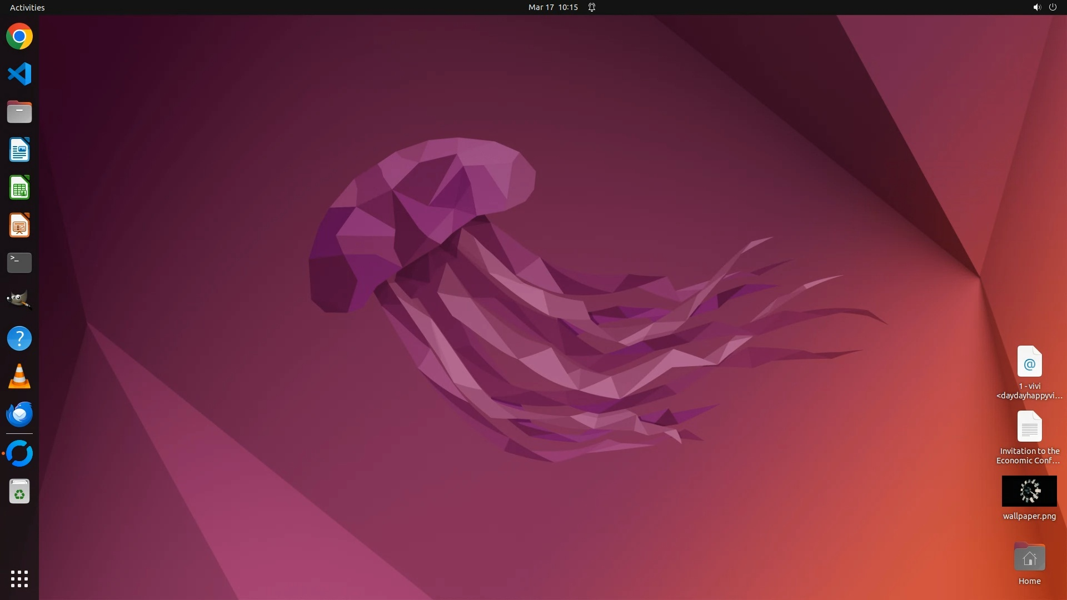The image size is (1067, 600).
Task: Select the wallpaper.png thumbnail on desktop
Action: (x=1029, y=491)
